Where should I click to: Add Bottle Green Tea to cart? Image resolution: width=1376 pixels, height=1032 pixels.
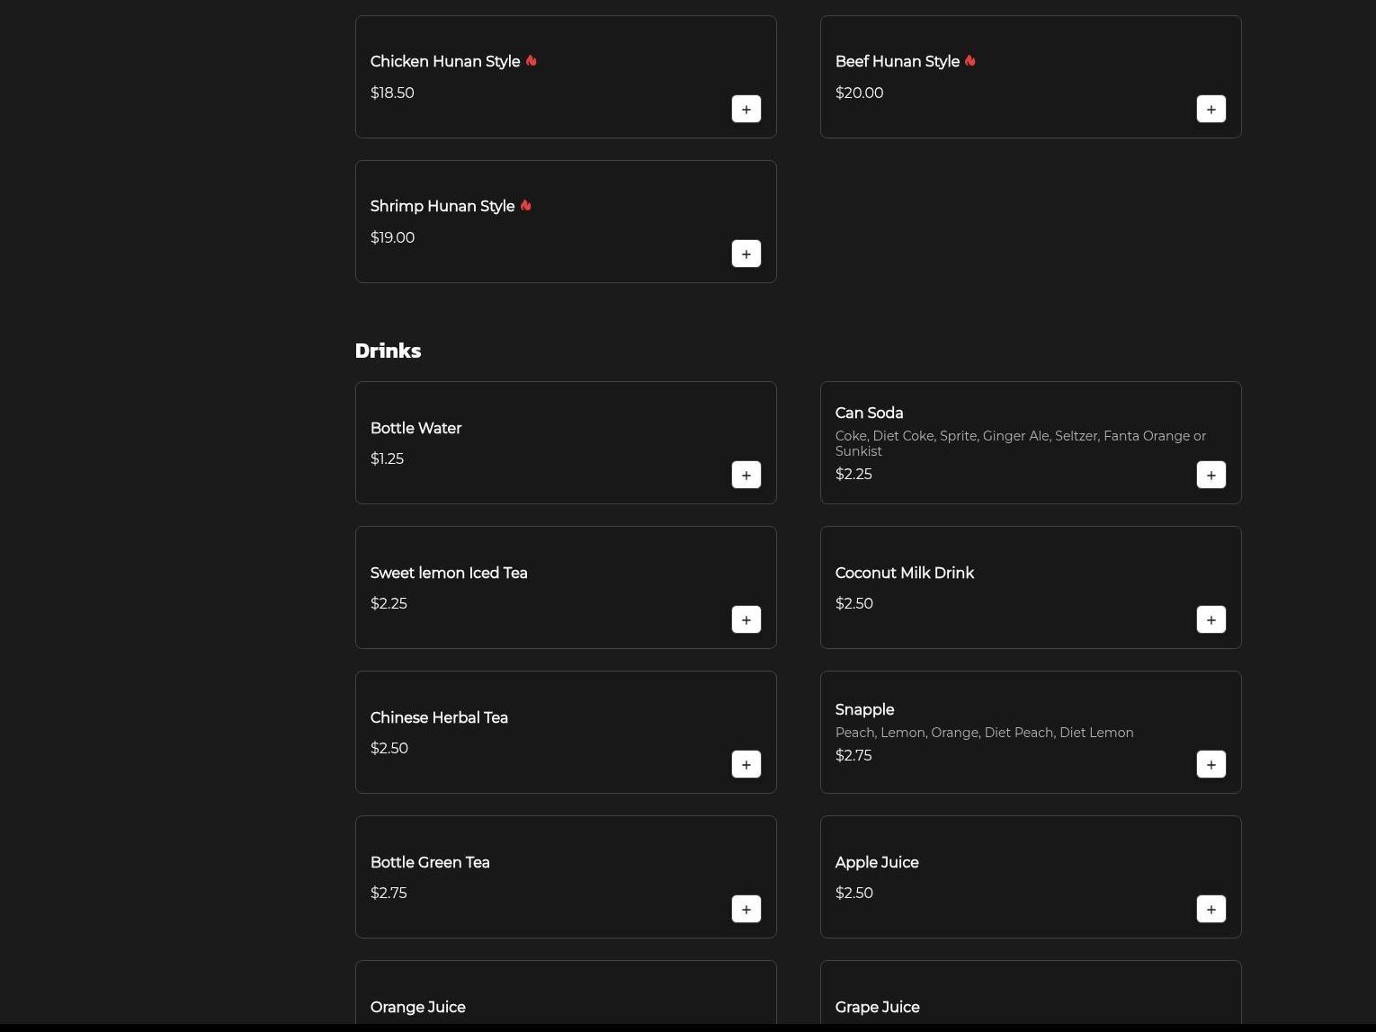click(746, 909)
